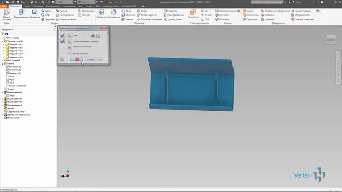Viewport: 342px width, 192px height.
Task: Select Прямоугольный (Rectangular) pattern tool
Action: coord(226,11)
